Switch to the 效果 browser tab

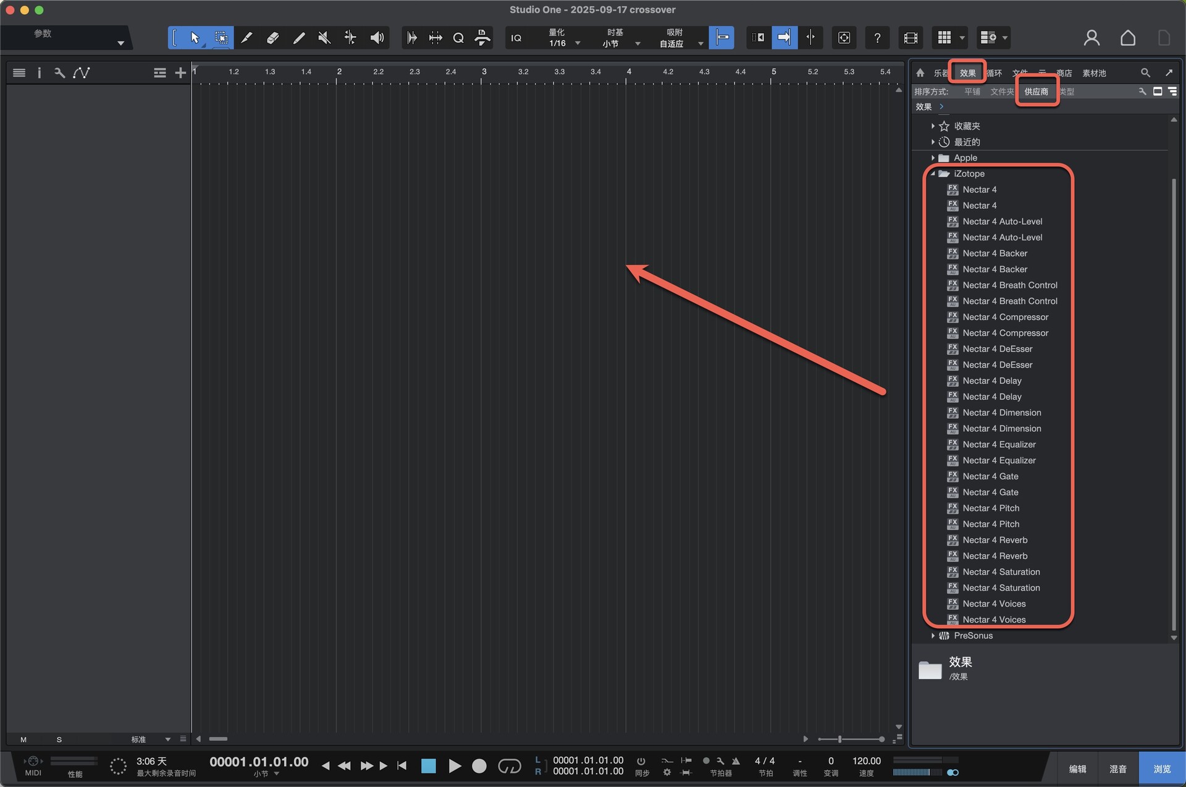coord(967,73)
